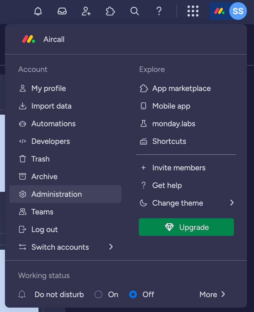
Task: Open the help question mark icon in top bar
Action: click(x=159, y=11)
